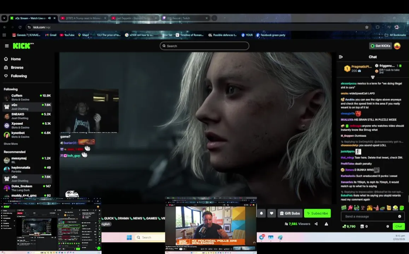The width and height of the screenshot is (409, 254).
Task: Click the green Chat send button
Action: (x=398, y=226)
